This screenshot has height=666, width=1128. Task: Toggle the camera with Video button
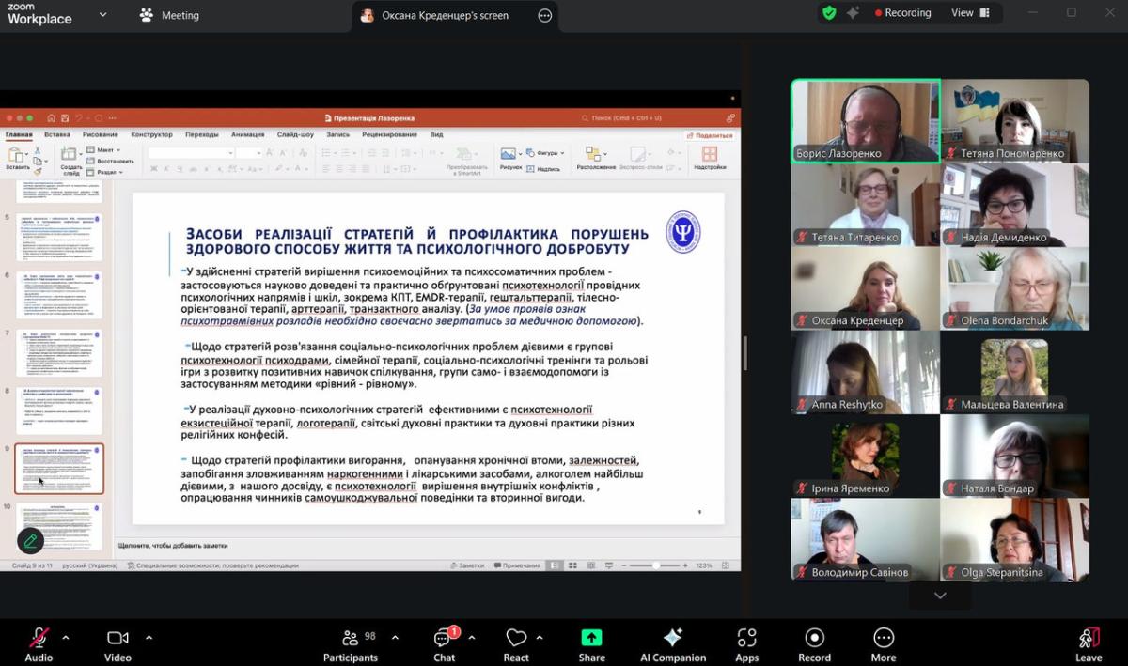[x=117, y=639]
